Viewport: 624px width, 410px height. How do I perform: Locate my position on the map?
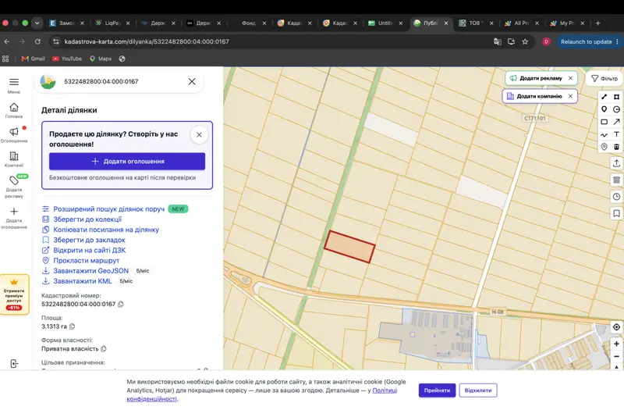pyautogui.click(x=616, y=327)
